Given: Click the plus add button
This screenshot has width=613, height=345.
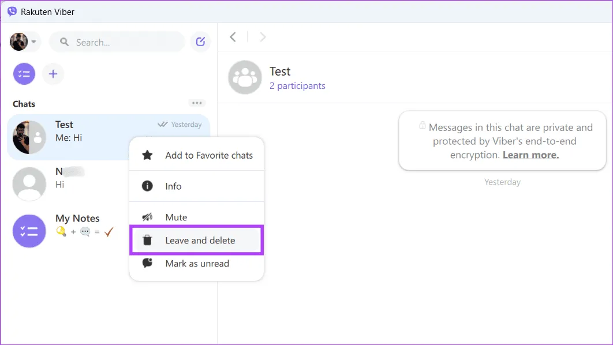Looking at the screenshot, I should [53, 74].
